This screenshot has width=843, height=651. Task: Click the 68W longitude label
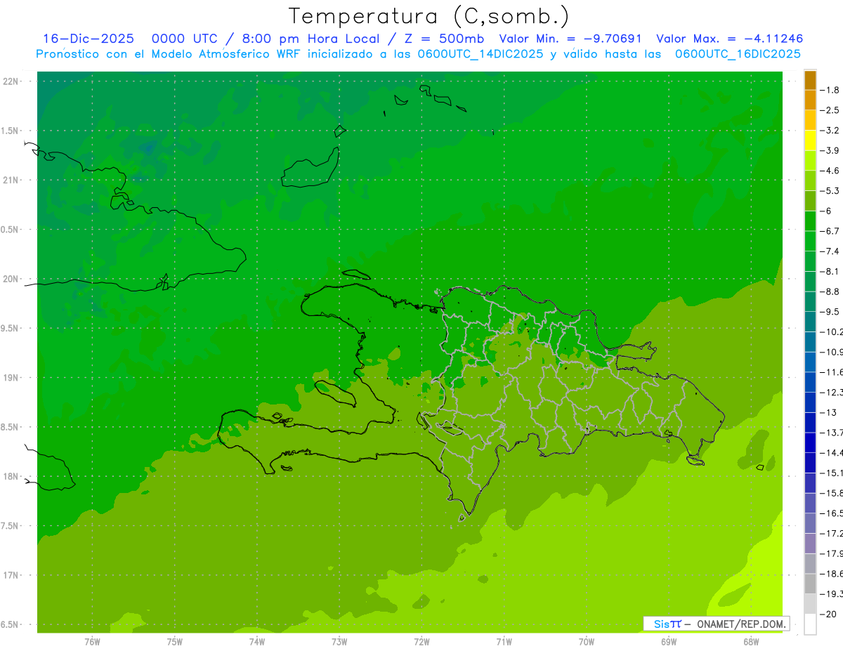point(751,641)
